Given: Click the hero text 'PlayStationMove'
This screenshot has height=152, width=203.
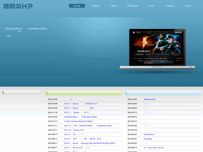Looking at the screenshot, I should click(x=13, y=29).
